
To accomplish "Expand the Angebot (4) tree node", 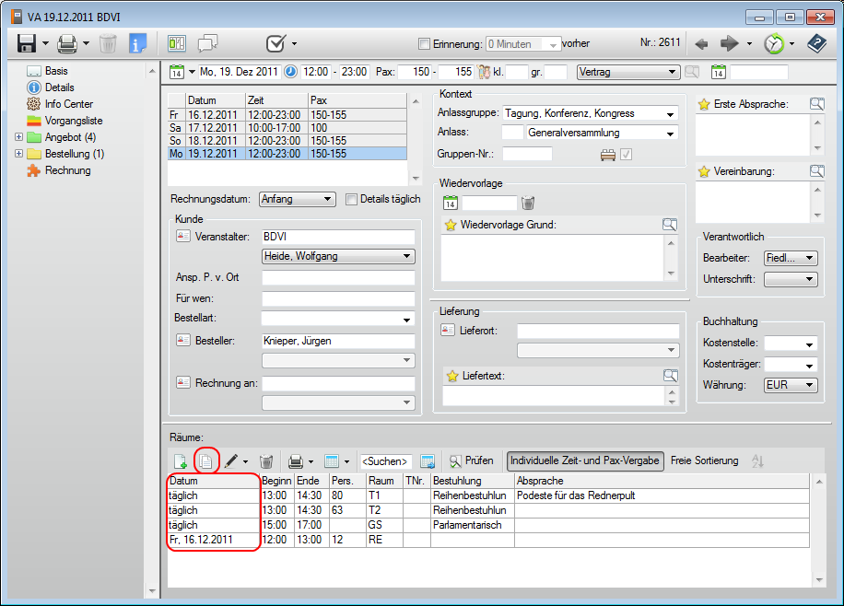I will pos(19,137).
